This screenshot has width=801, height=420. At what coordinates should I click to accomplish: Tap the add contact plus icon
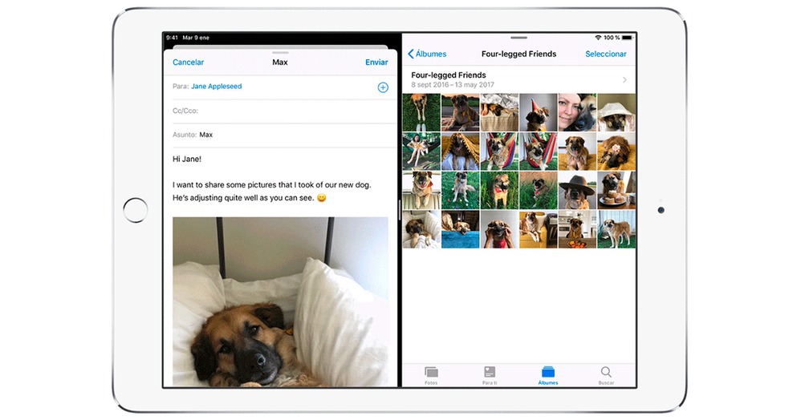(x=383, y=87)
